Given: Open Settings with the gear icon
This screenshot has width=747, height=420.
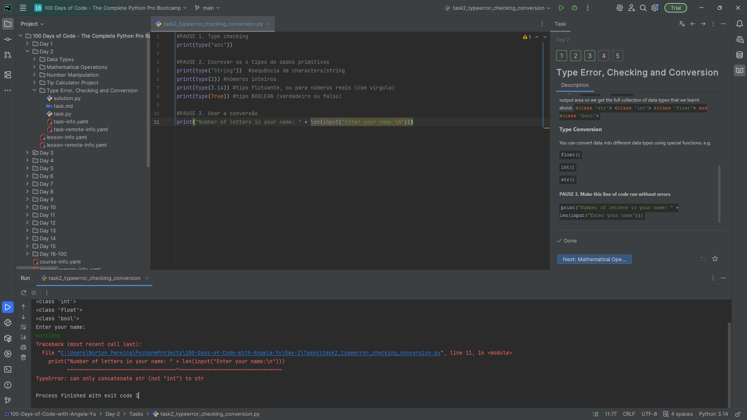Looking at the screenshot, I should pos(655,8).
